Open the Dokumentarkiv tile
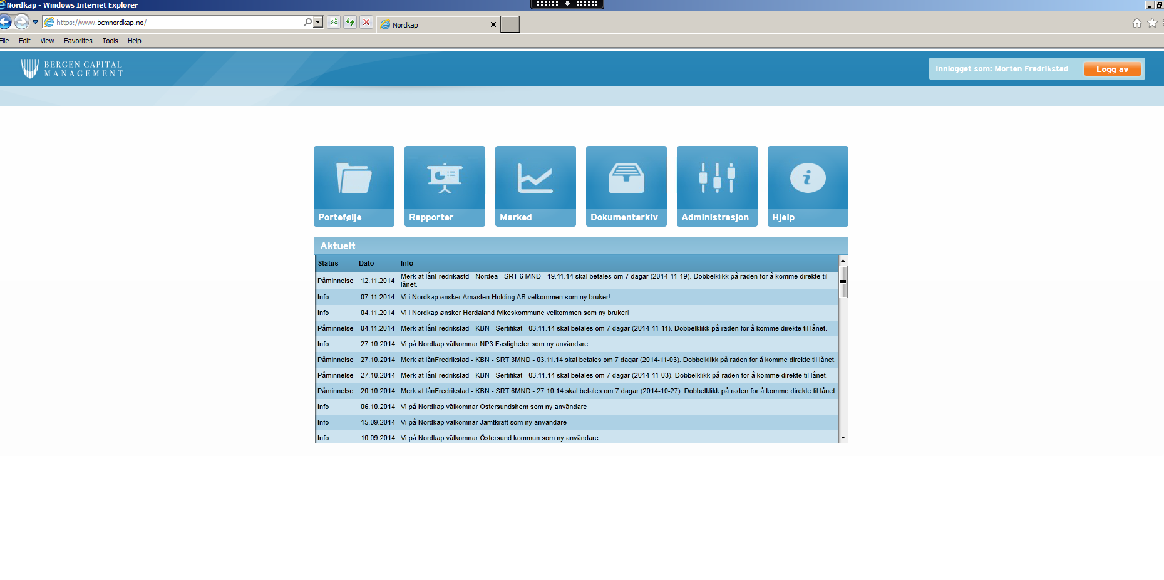Viewport: 1164px width, 580px height. point(626,186)
